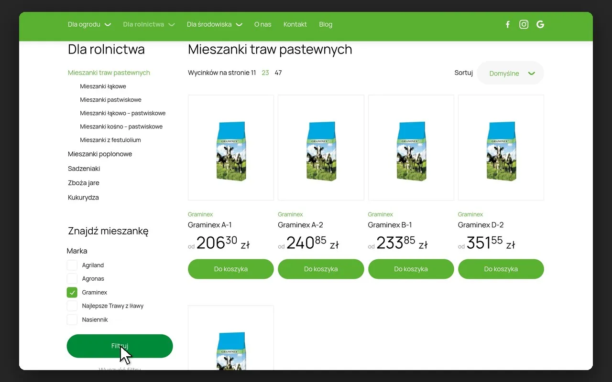Open the Graminex A-1 product image
The height and width of the screenshot is (382, 612).
[x=231, y=148]
